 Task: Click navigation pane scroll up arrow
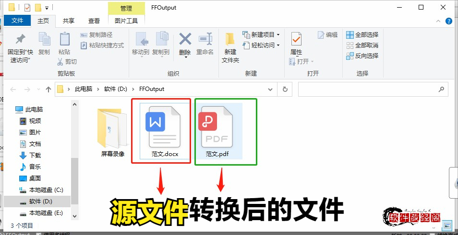[74, 104]
